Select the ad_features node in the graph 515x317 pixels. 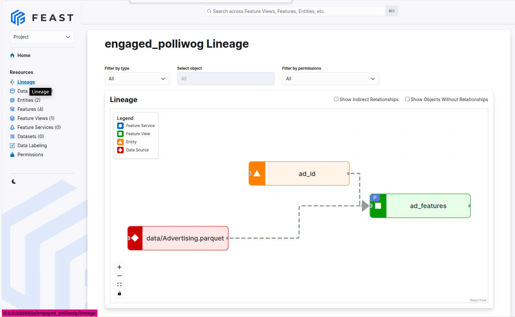pyautogui.click(x=428, y=206)
